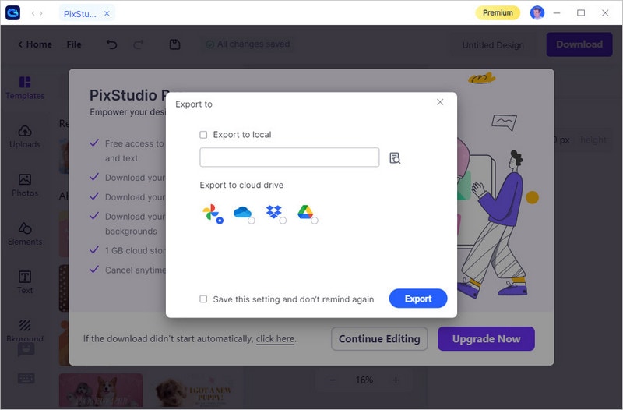Click the Download button at top right
623x410 pixels.
(x=579, y=44)
